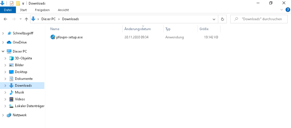Go up one folder level
This screenshot has height=128, width=291.
(x=26, y=19)
